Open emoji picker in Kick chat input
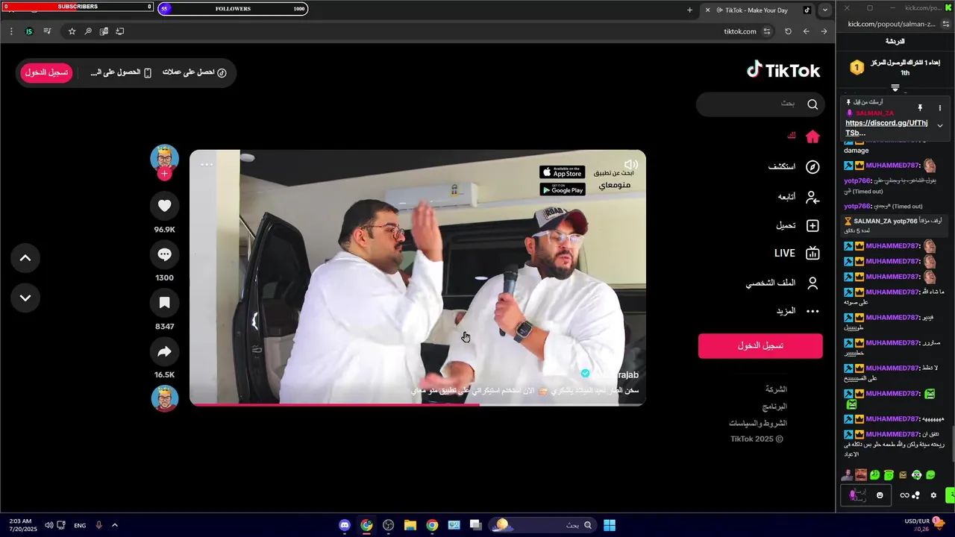Screen dimensions: 955x537 pyautogui.click(x=880, y=495)
